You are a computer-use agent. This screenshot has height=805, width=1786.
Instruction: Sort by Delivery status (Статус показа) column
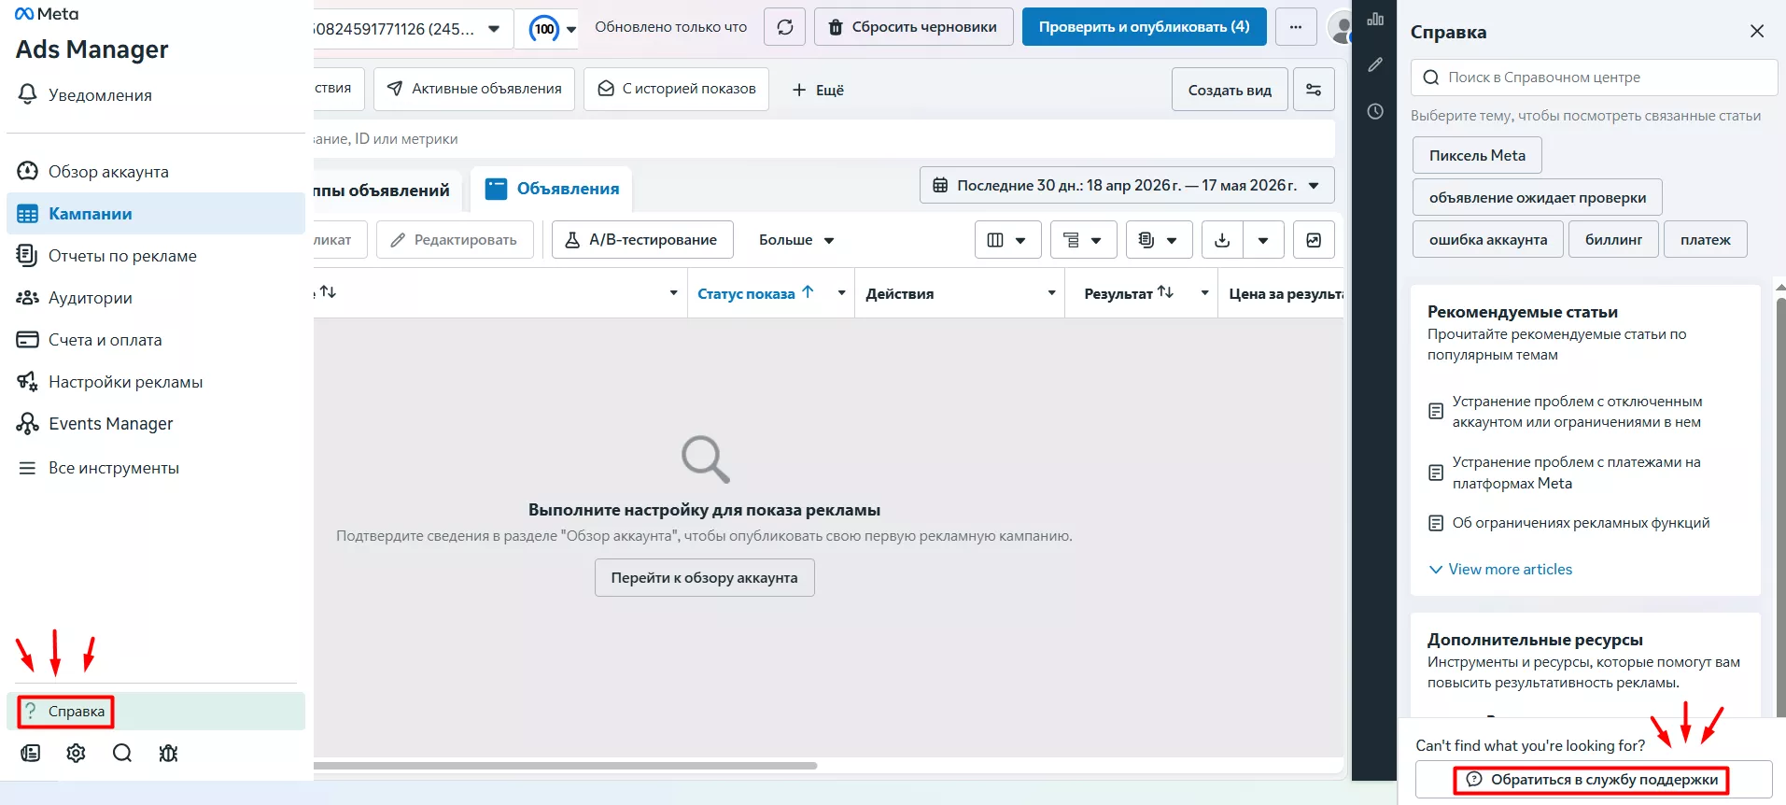tap(755, 293)
